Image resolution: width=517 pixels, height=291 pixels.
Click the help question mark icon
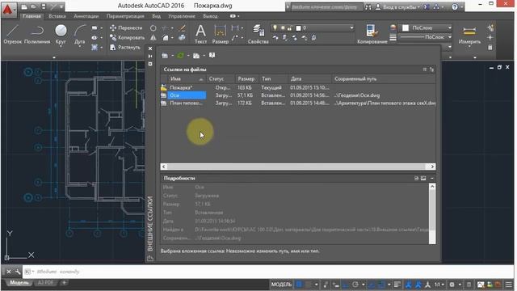(455, 6)
